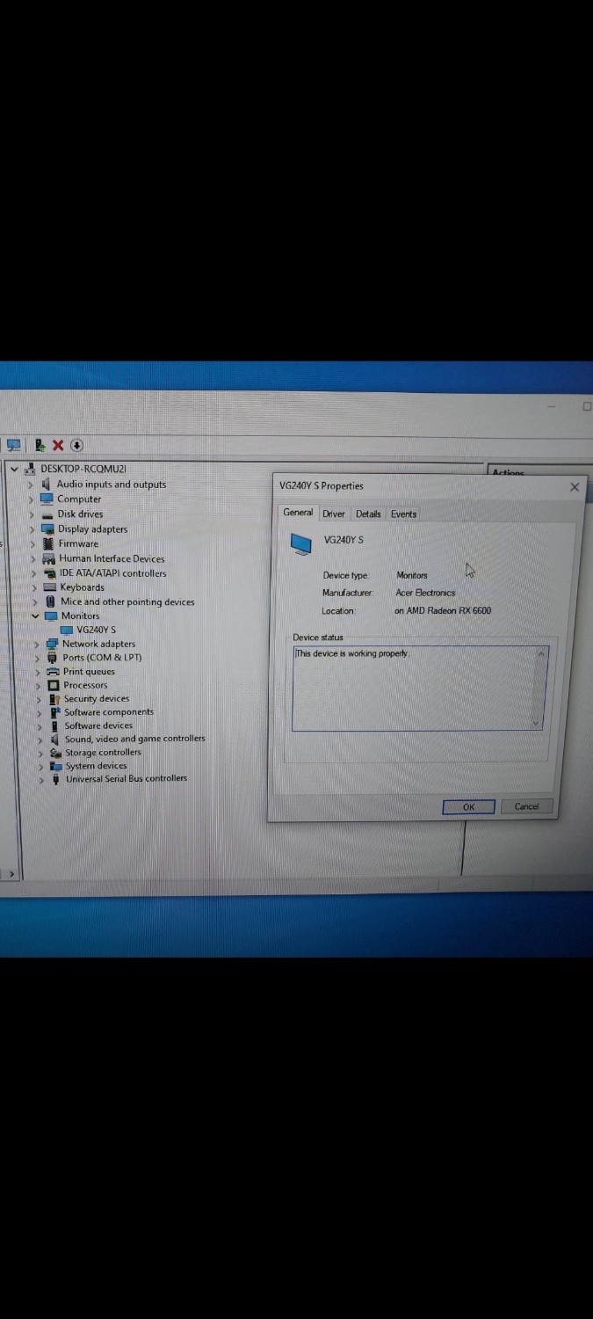Expand Audio inputs and outputs
The image size is (593, 1319).
click(x=31, y=485)
